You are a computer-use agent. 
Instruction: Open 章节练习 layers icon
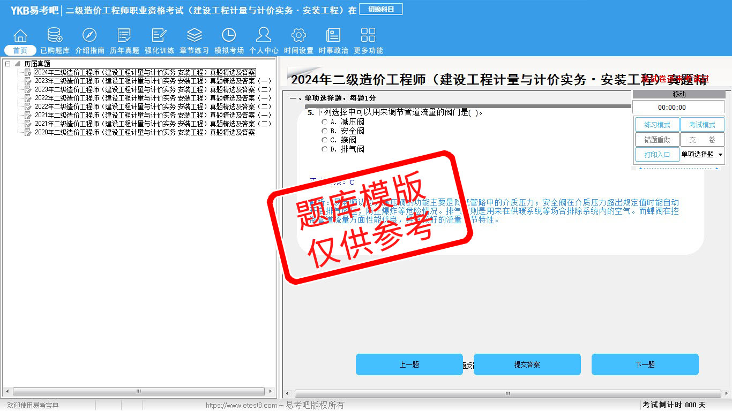[194, 36]
